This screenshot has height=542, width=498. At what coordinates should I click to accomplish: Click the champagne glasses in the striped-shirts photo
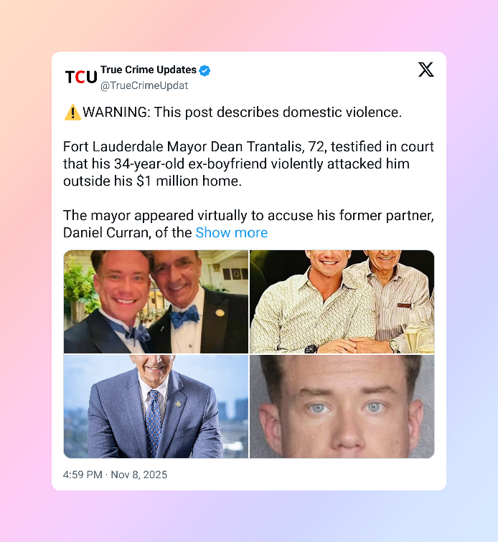418,337
